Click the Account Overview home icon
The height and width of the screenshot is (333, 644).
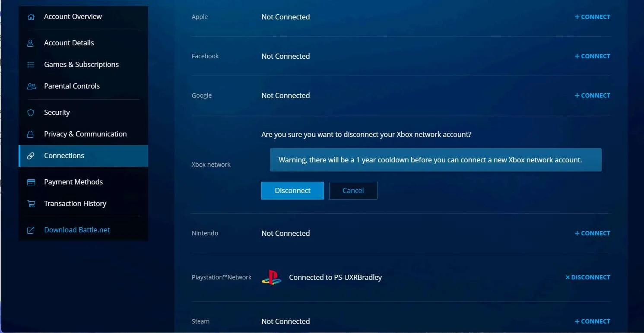click(31, 17)
